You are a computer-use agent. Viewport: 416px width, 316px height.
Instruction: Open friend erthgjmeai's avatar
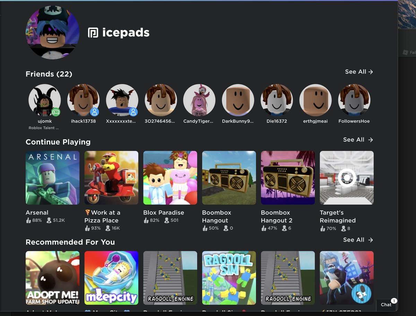tap(315, 100)
